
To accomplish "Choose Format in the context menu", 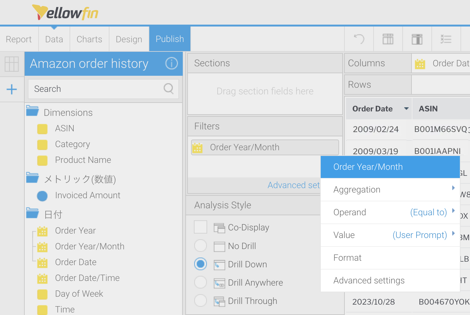I will [x=390, y=258].
